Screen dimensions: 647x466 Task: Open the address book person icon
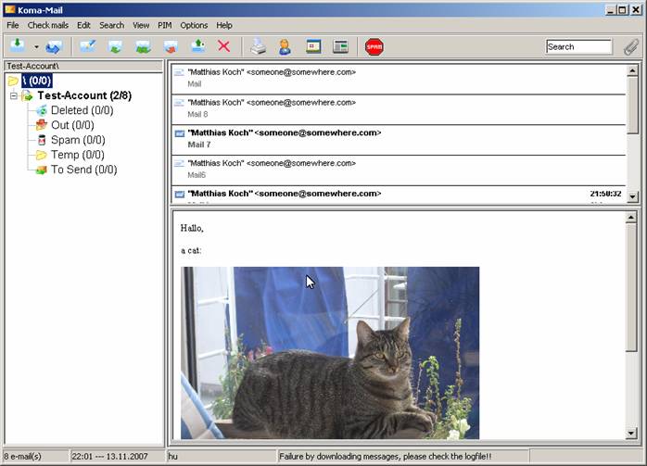click(x=285, y=46)
